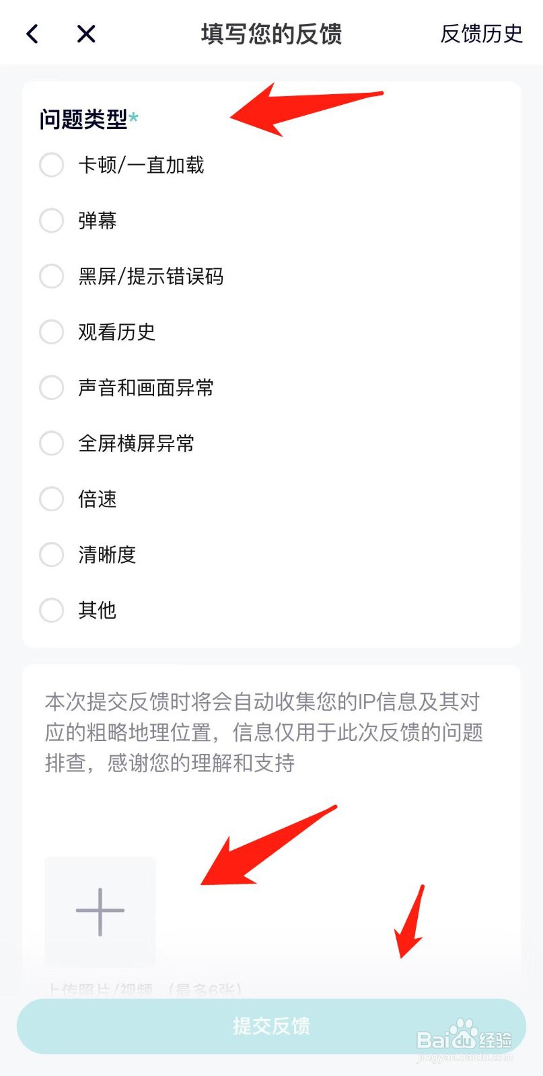Tap the 问题类型 section heading

click(x=83, y=119)
